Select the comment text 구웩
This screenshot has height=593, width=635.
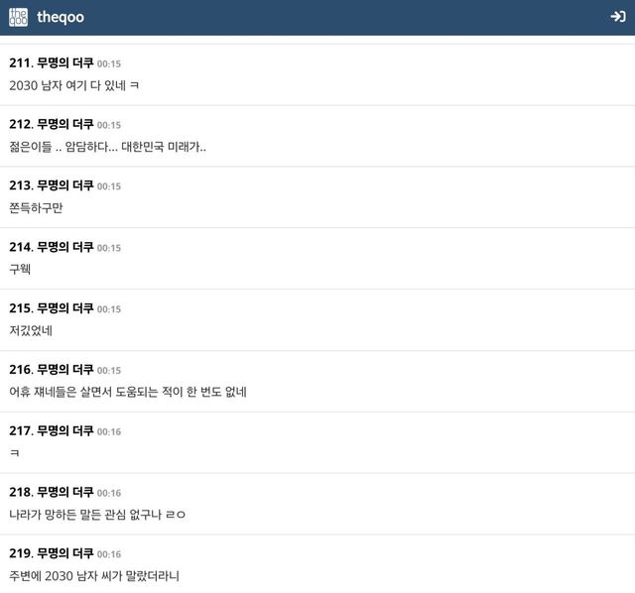pyautogui.click(x=20, y=269)
